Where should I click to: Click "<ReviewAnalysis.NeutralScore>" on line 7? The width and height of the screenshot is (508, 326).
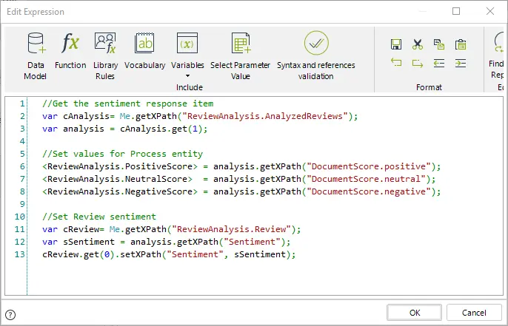[x=117, y=179]
